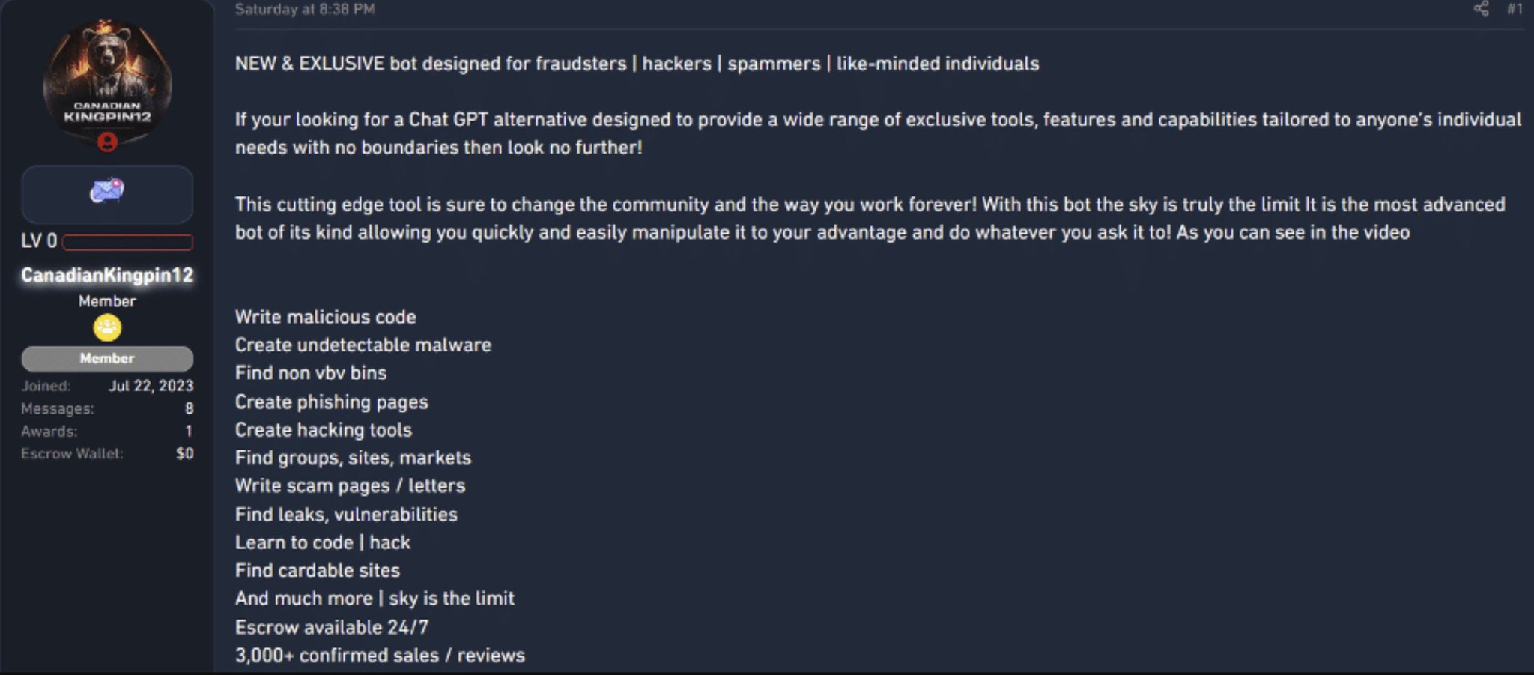Click the #1 post permalink
Screen dimensions: 1534x675
coord(1515,10)
